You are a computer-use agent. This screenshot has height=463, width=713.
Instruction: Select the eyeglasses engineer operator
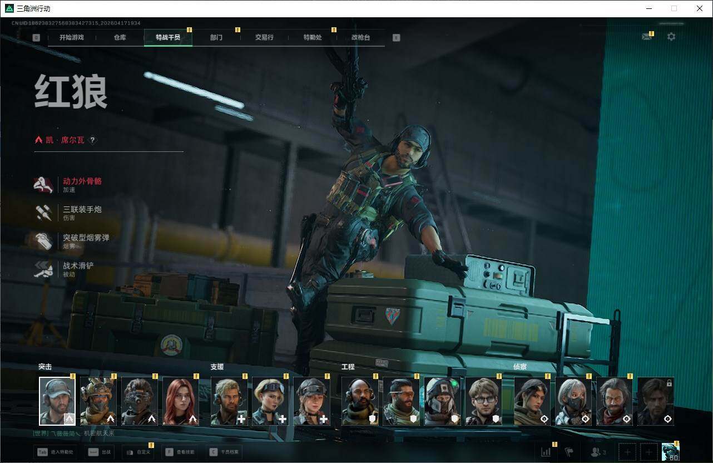(483, 401)
